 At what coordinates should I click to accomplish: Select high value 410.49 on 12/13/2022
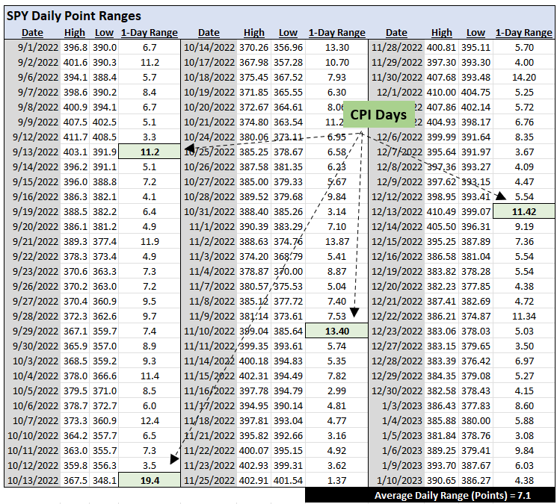[441, 212]
